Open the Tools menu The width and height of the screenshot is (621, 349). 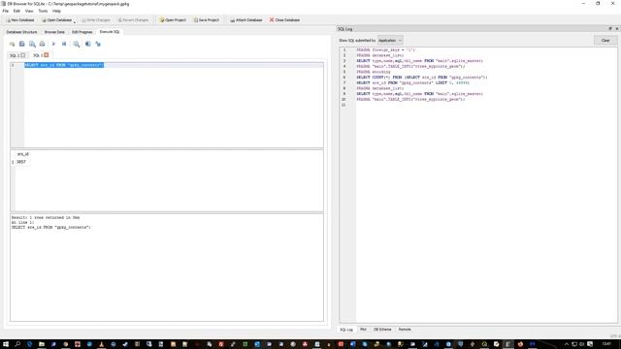click(x=43, y=11)
